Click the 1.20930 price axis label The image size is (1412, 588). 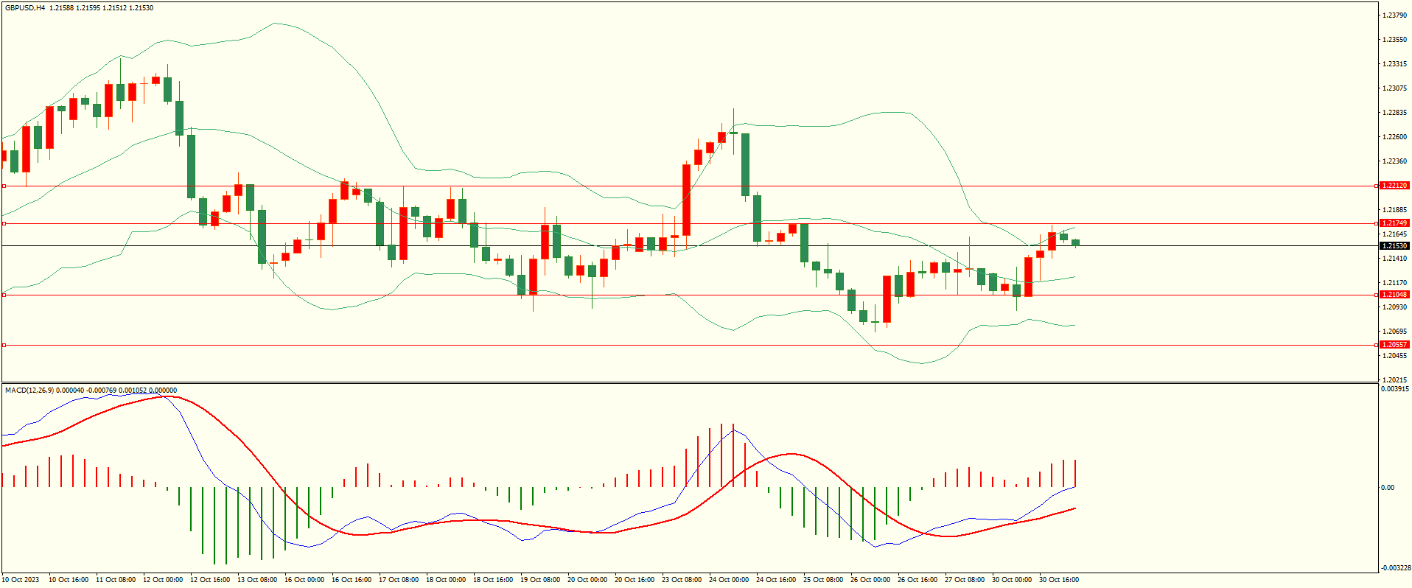click(1394, 307)
